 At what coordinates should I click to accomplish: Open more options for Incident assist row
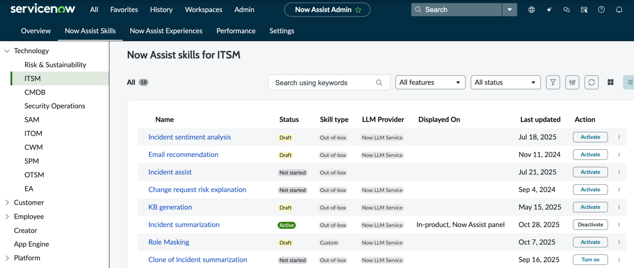pyautogui.click(x=619, y=172)
